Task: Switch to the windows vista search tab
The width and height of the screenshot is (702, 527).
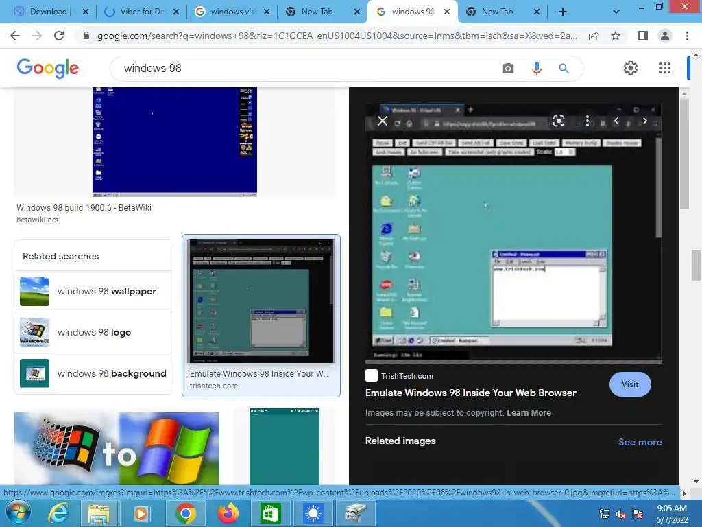Action: tap(233, 12)
